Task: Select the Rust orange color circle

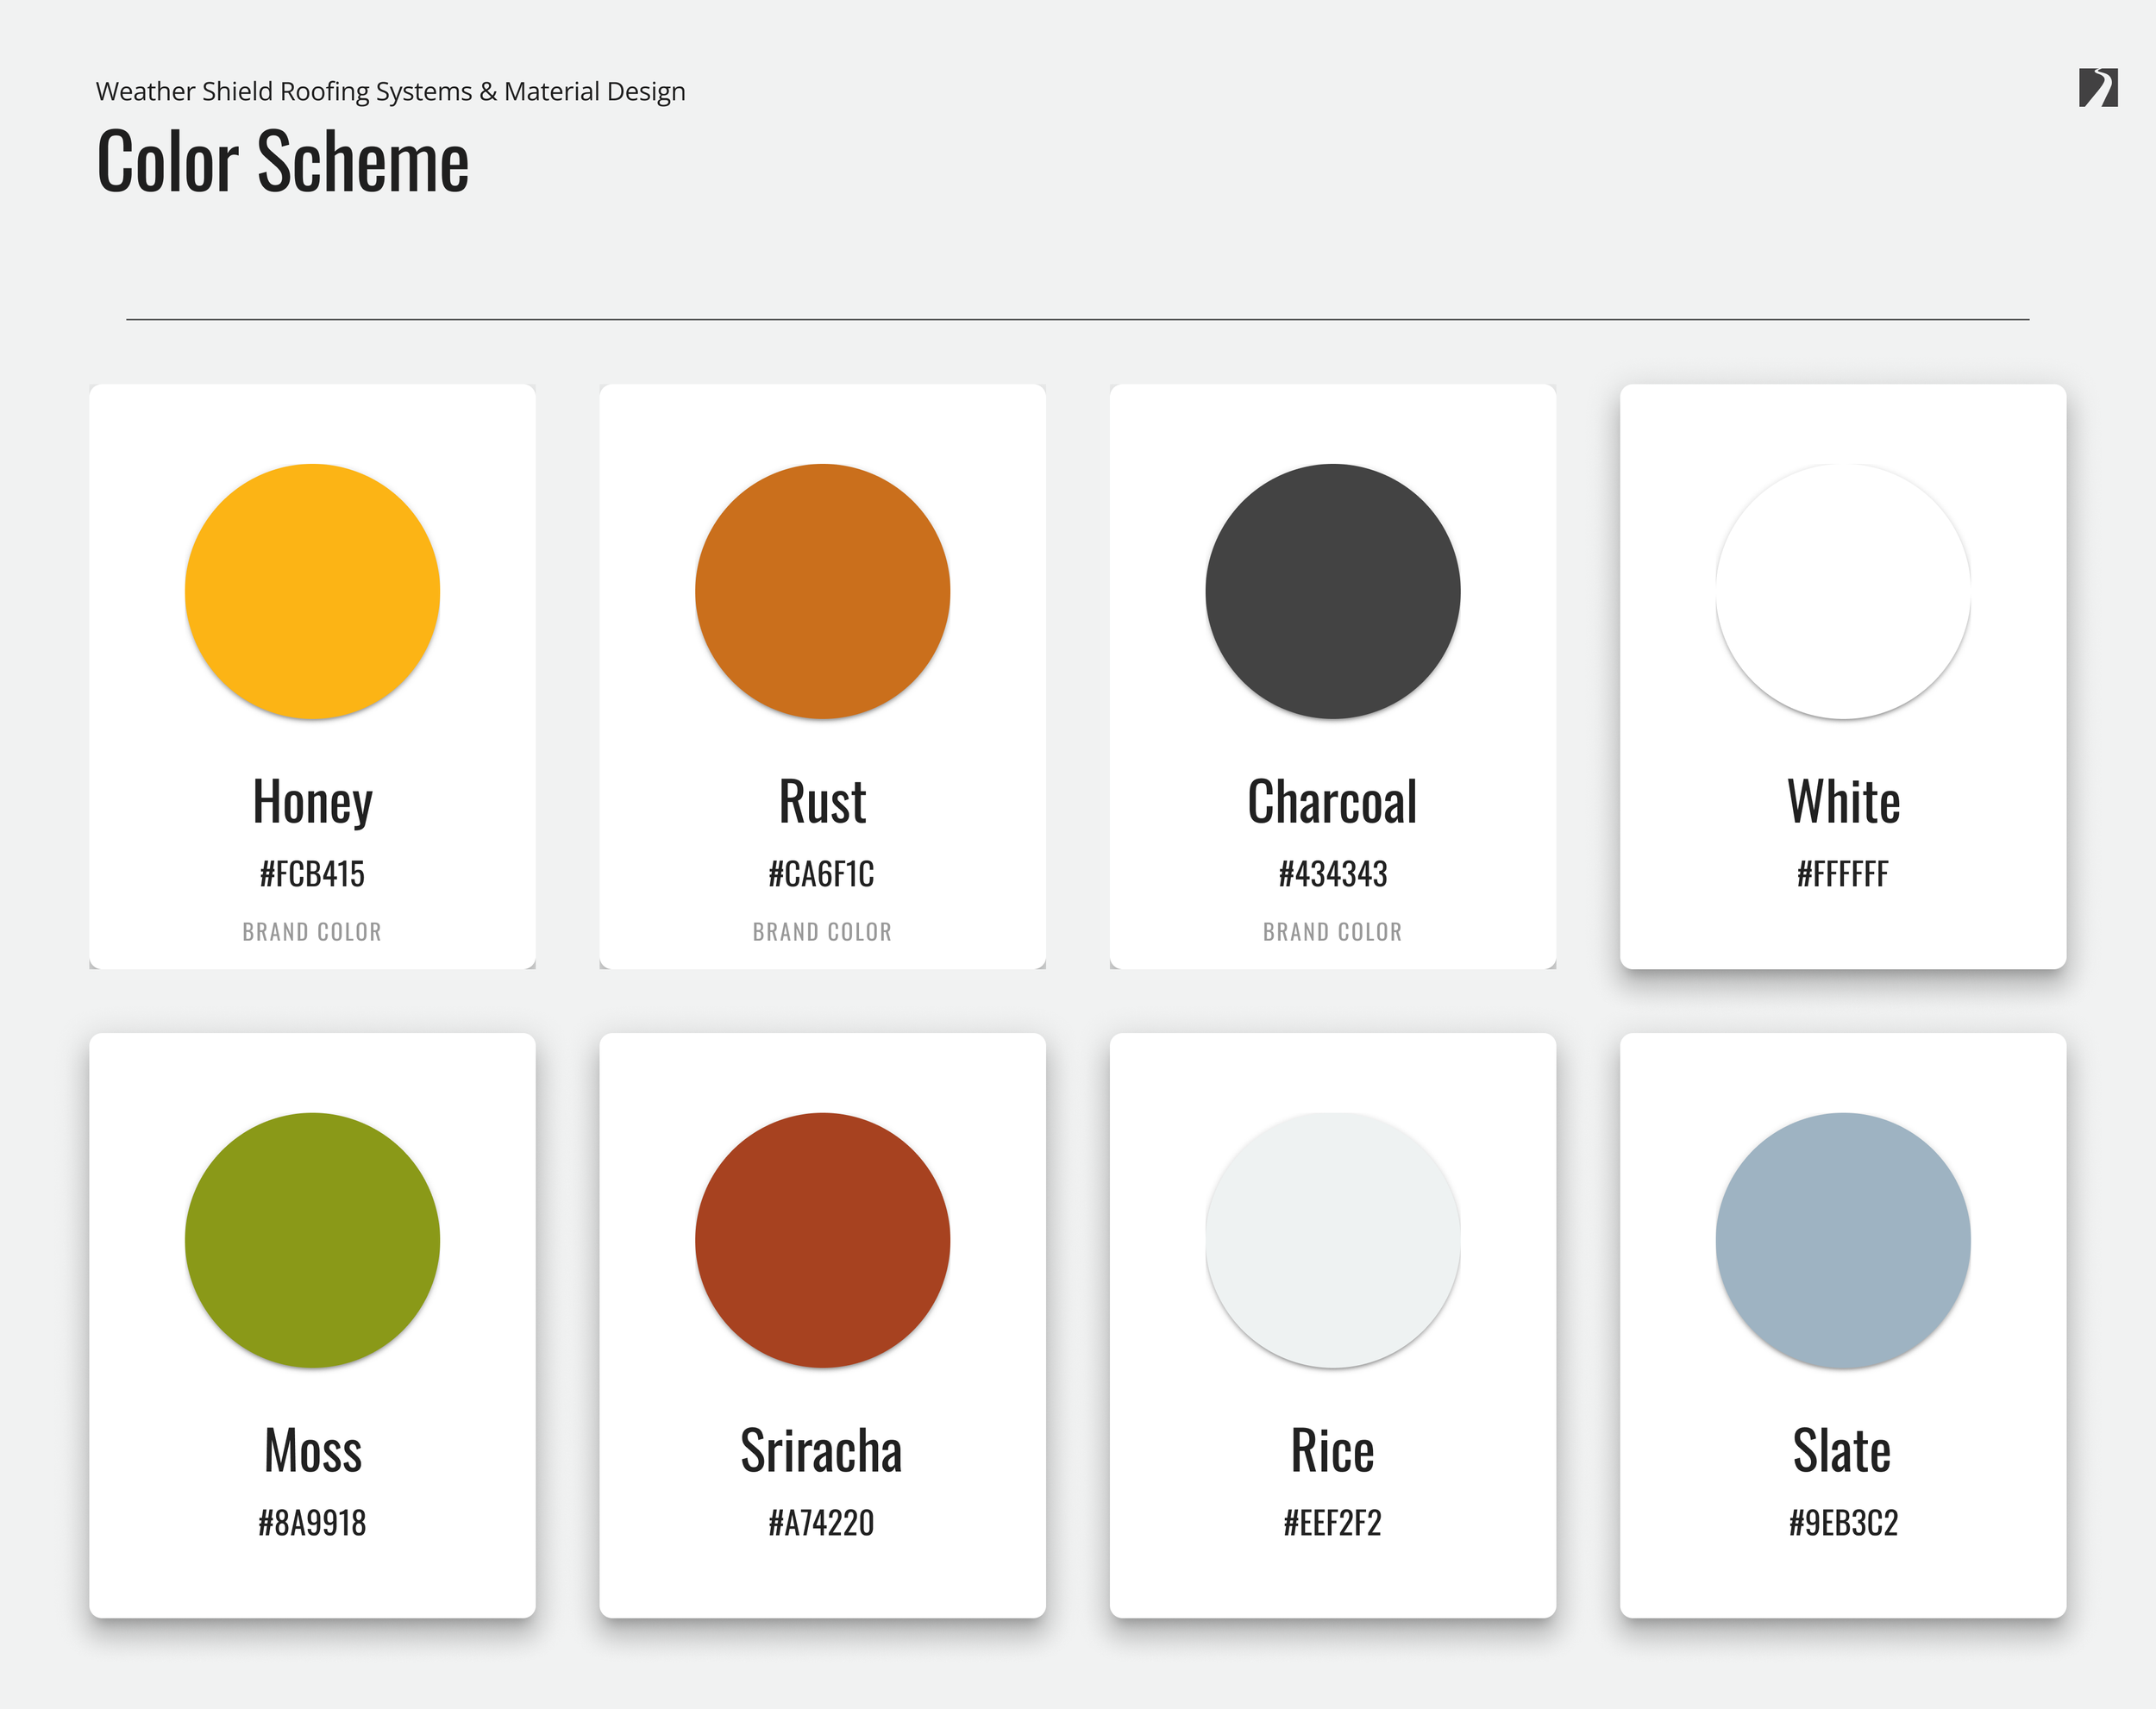Action: [822, 591]
